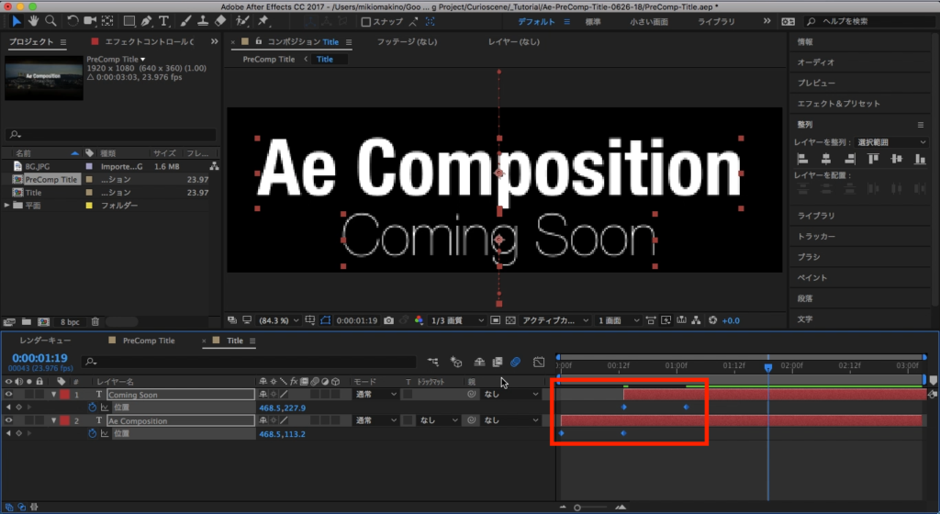
Task: Expand the 平面 folder in Project panel
Action: pos(7,206)
